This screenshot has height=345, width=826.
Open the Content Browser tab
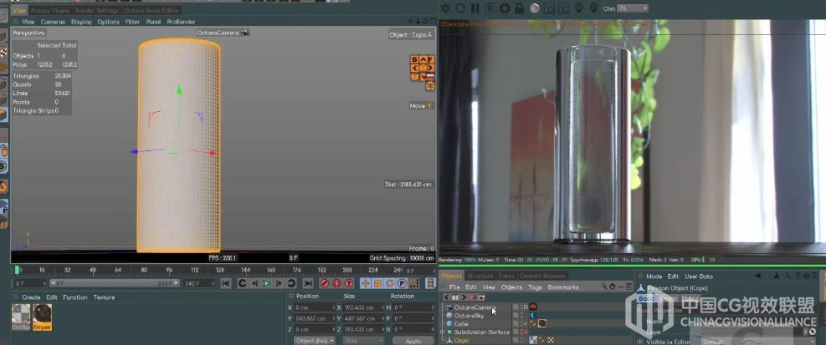click(542, 276)
